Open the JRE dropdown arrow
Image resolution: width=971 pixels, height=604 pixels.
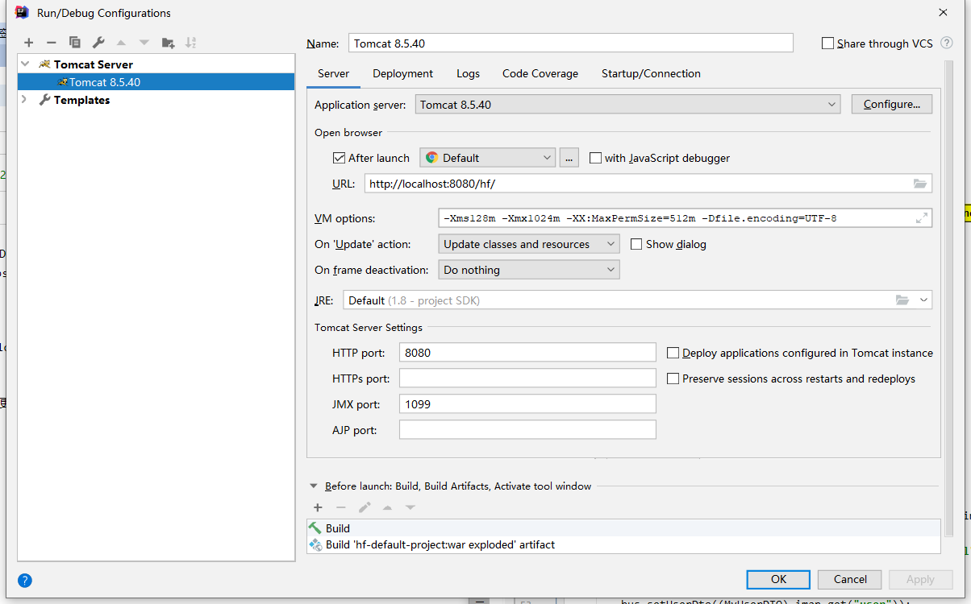(923, 300)
